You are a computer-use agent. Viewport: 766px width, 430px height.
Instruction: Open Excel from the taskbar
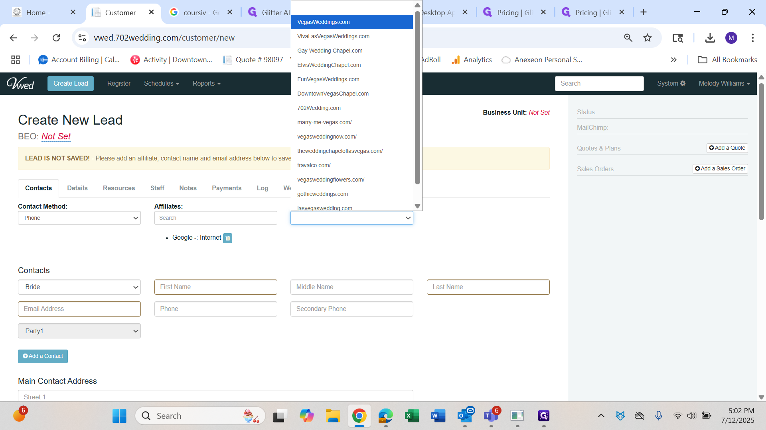coord(412,416)
